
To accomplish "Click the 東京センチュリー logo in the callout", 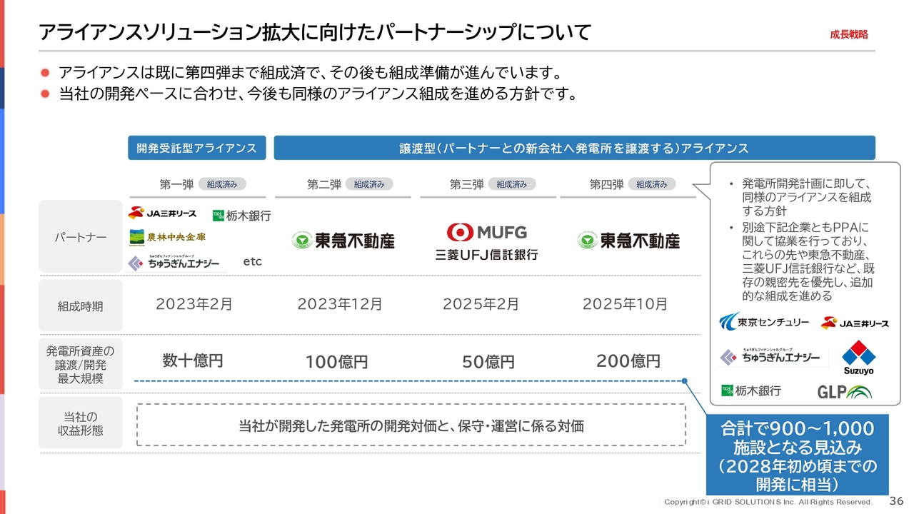I will pos(764,322).
